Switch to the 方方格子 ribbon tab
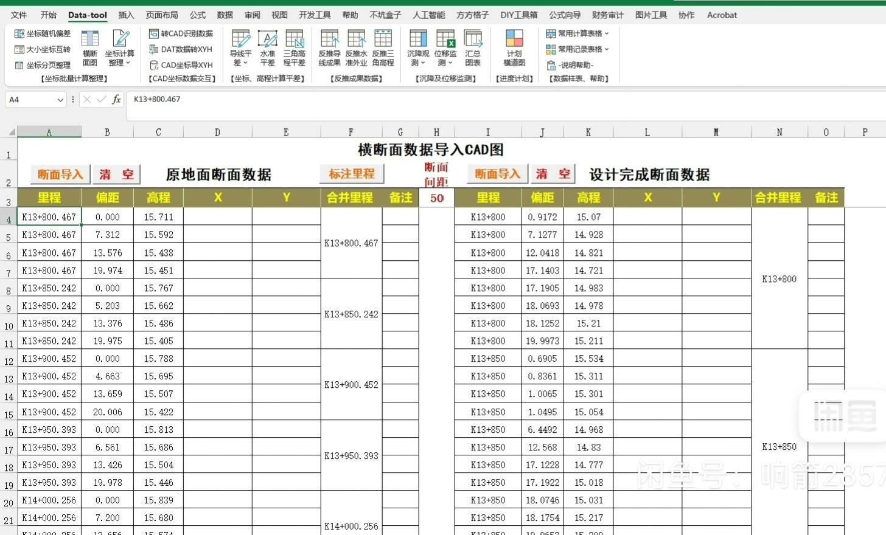This screenshot has height=535, width=886. coord(473,15)
